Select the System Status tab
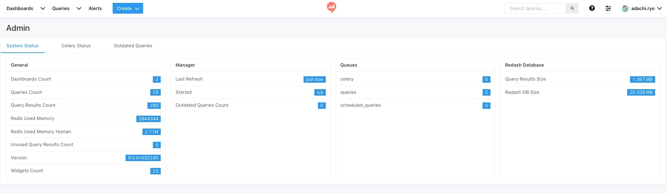 coord(23,45)
